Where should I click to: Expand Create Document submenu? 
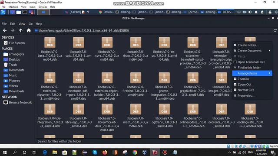pyautogui.click(x=252, y=51)
